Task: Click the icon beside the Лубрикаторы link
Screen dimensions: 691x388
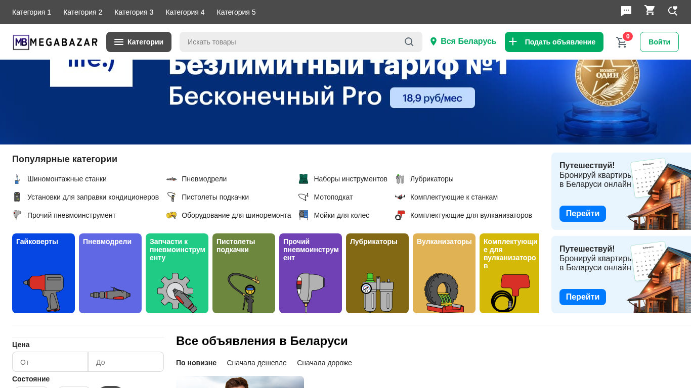Action: (400, 179)
